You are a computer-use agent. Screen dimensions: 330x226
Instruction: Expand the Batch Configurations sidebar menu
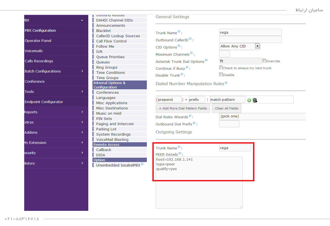click(54, 71)
